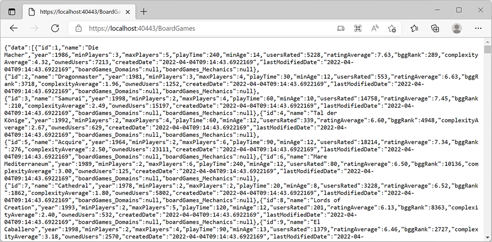
Task: Start Read aloud from address bar
Action: [375, 29]
